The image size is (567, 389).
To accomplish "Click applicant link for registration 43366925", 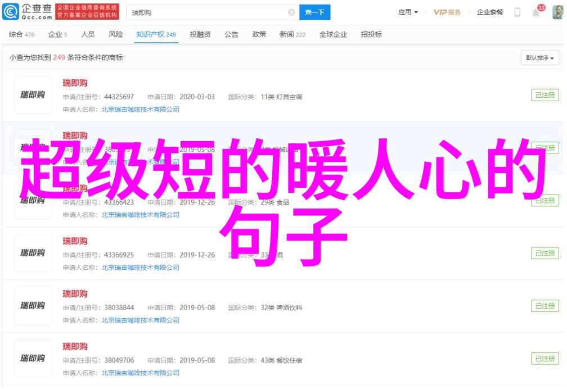I will tap(140, 267).
